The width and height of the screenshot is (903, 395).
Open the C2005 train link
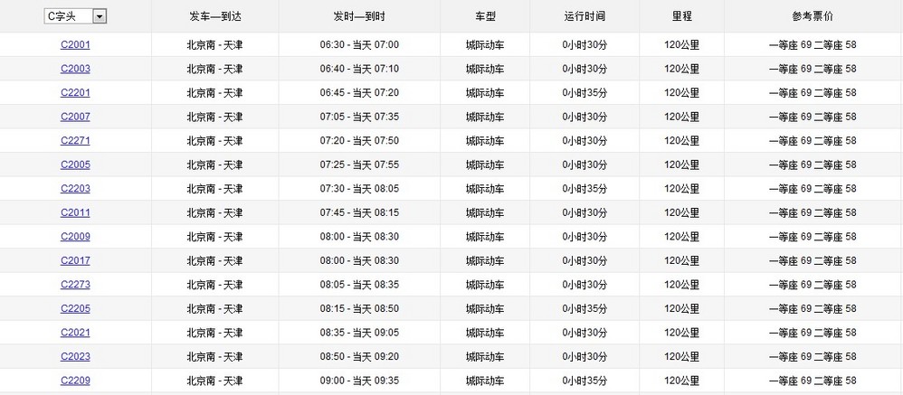pos(75,165)
